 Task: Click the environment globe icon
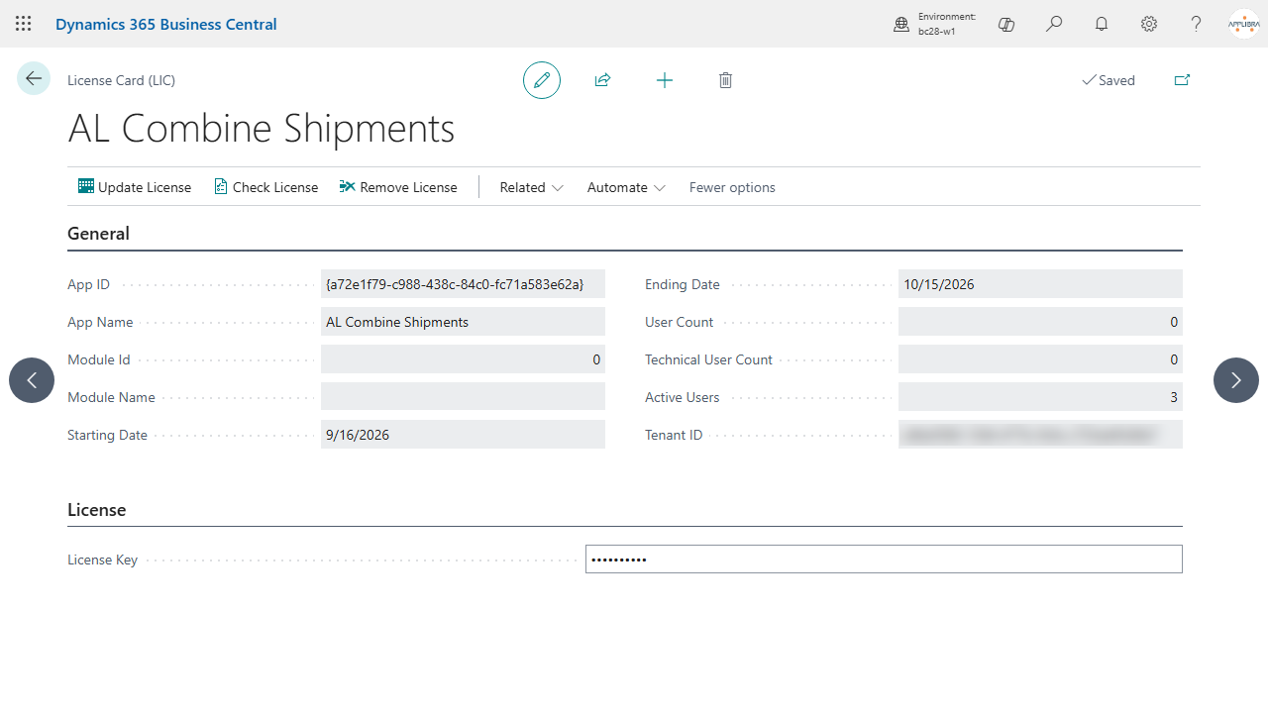point(901,25)
